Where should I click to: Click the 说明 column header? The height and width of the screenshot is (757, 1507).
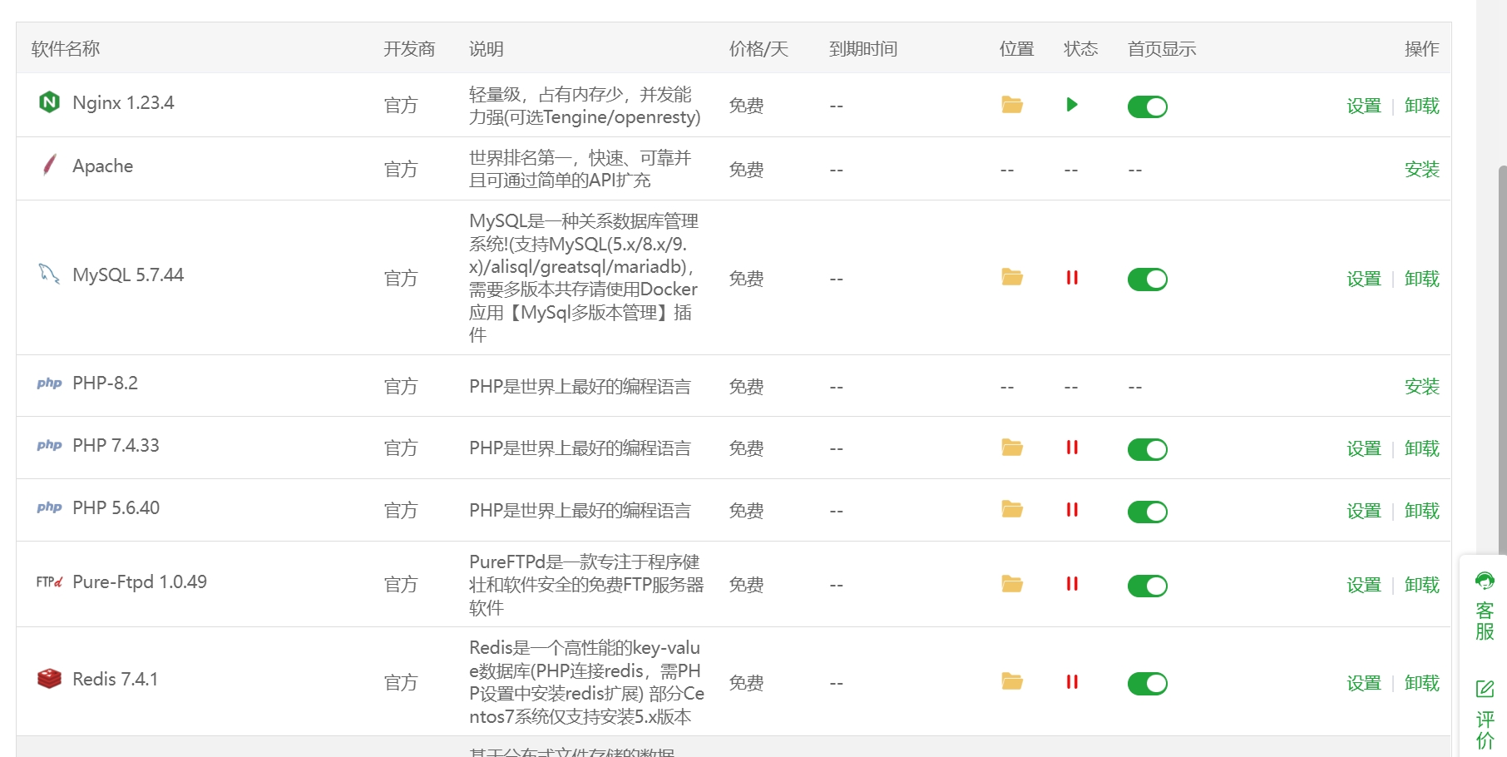(x=487, y=49)
